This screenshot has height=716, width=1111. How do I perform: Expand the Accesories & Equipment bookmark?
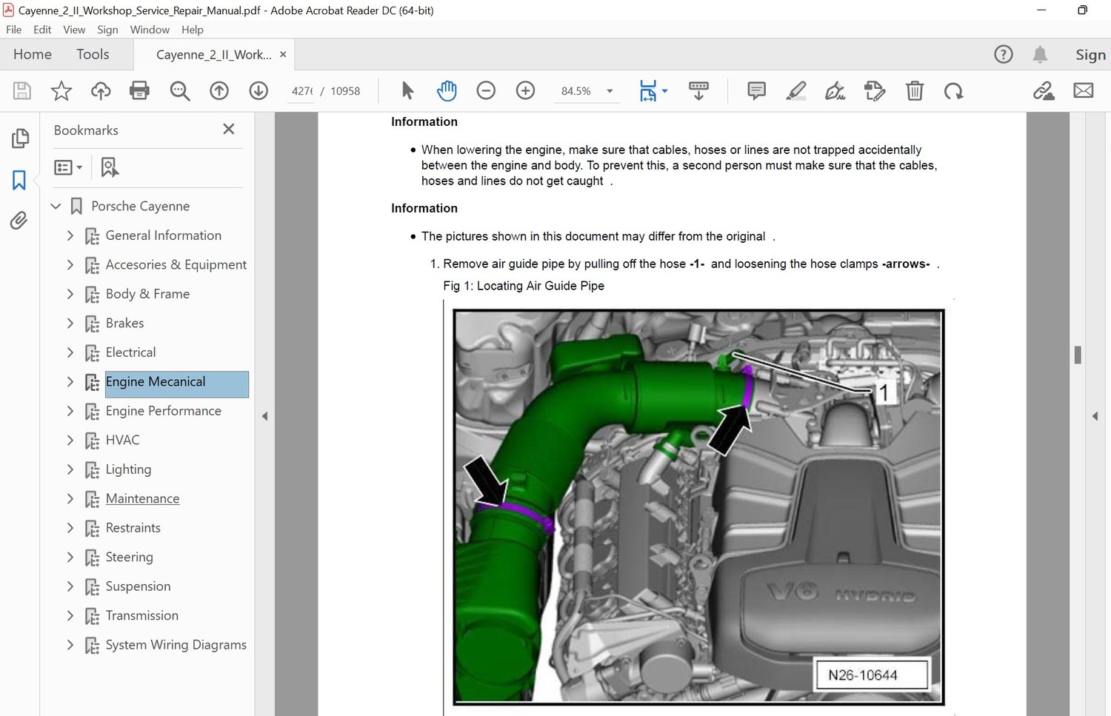tap(70, 264)
